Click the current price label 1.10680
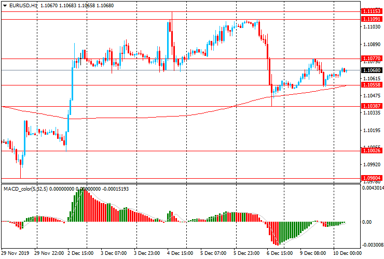Screen dimensions: 384x259 click(x=372, y=70)
